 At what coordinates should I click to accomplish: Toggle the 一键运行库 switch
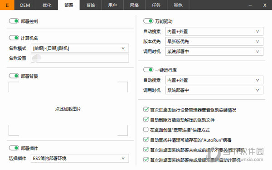tap(148, 70)
